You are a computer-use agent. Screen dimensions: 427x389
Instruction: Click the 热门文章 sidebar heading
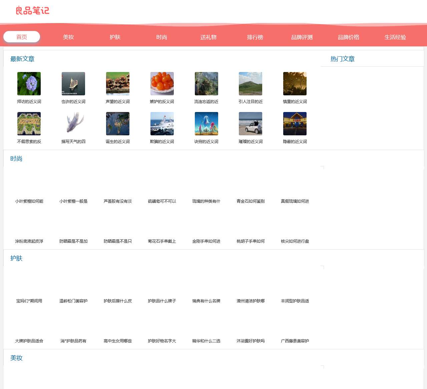click(x=343, y=59)
